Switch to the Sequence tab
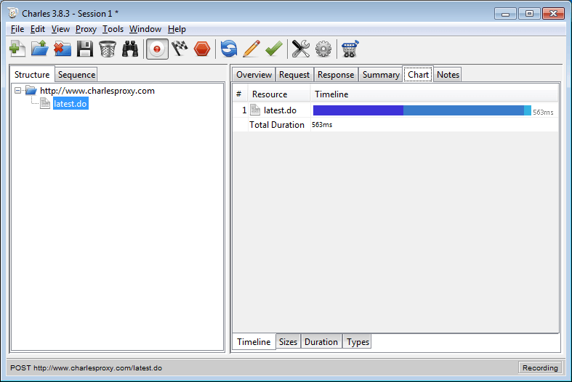Viewport: 572px width, 382px height. pyautogui.click(x=76, y=75)
